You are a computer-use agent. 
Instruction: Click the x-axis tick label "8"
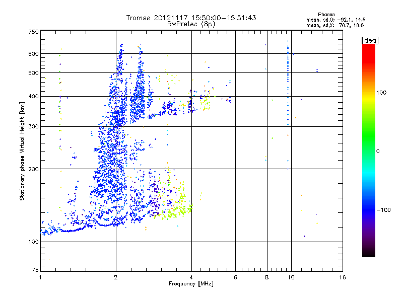click(x=267, y=277)
